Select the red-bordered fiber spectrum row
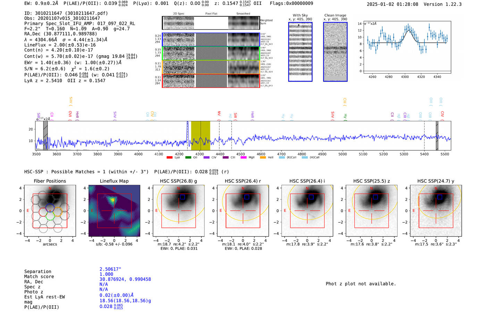Image resolution: width=486 pixels, height=331 pixels. pyautogui.click(x=211, y=81)
